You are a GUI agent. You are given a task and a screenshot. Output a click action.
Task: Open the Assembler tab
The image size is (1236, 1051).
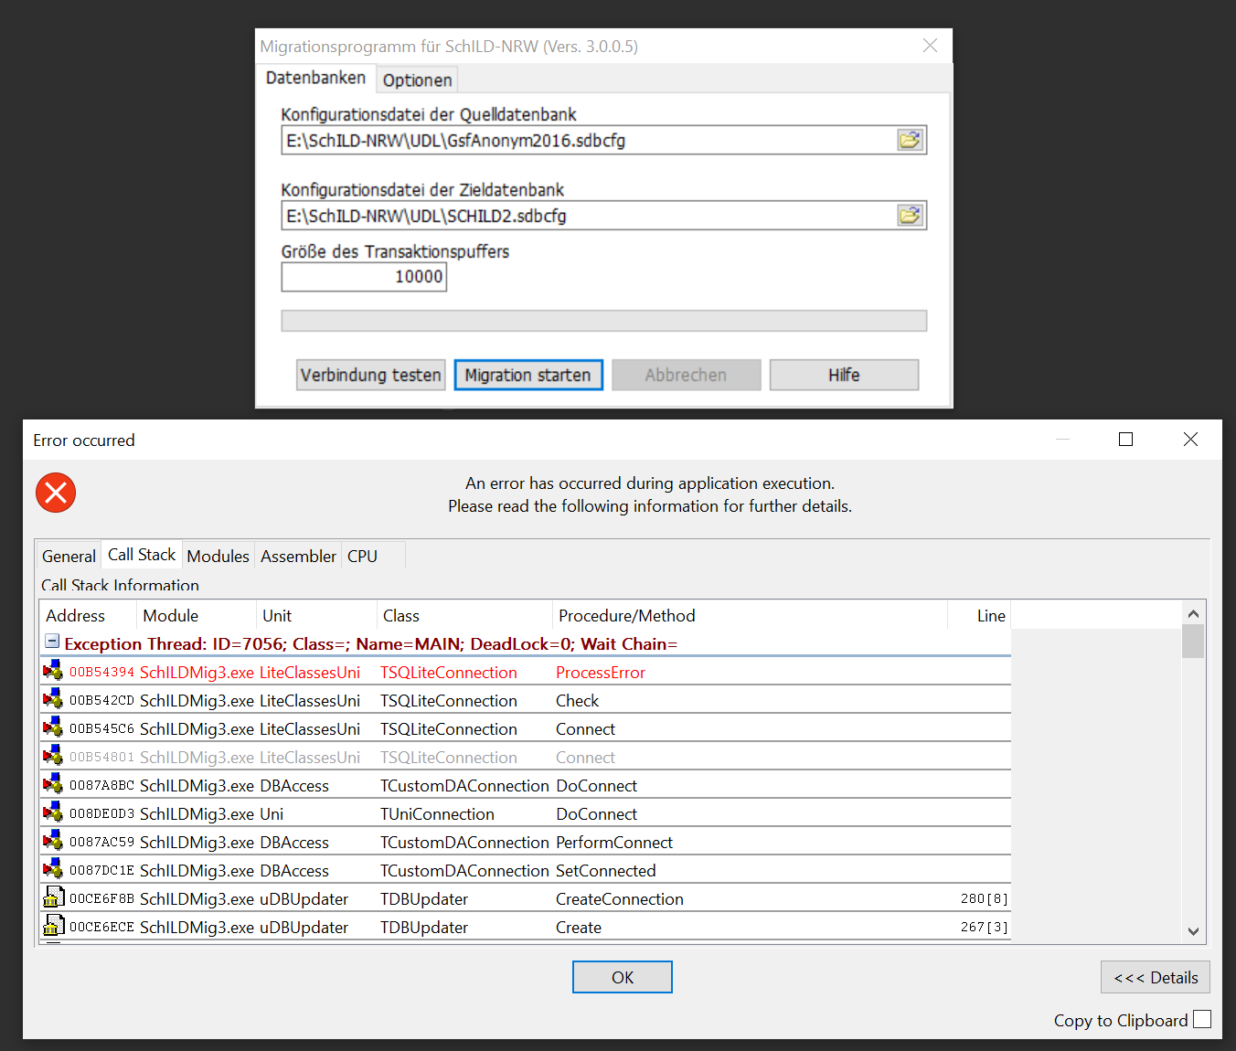click(x=298, y=557)
